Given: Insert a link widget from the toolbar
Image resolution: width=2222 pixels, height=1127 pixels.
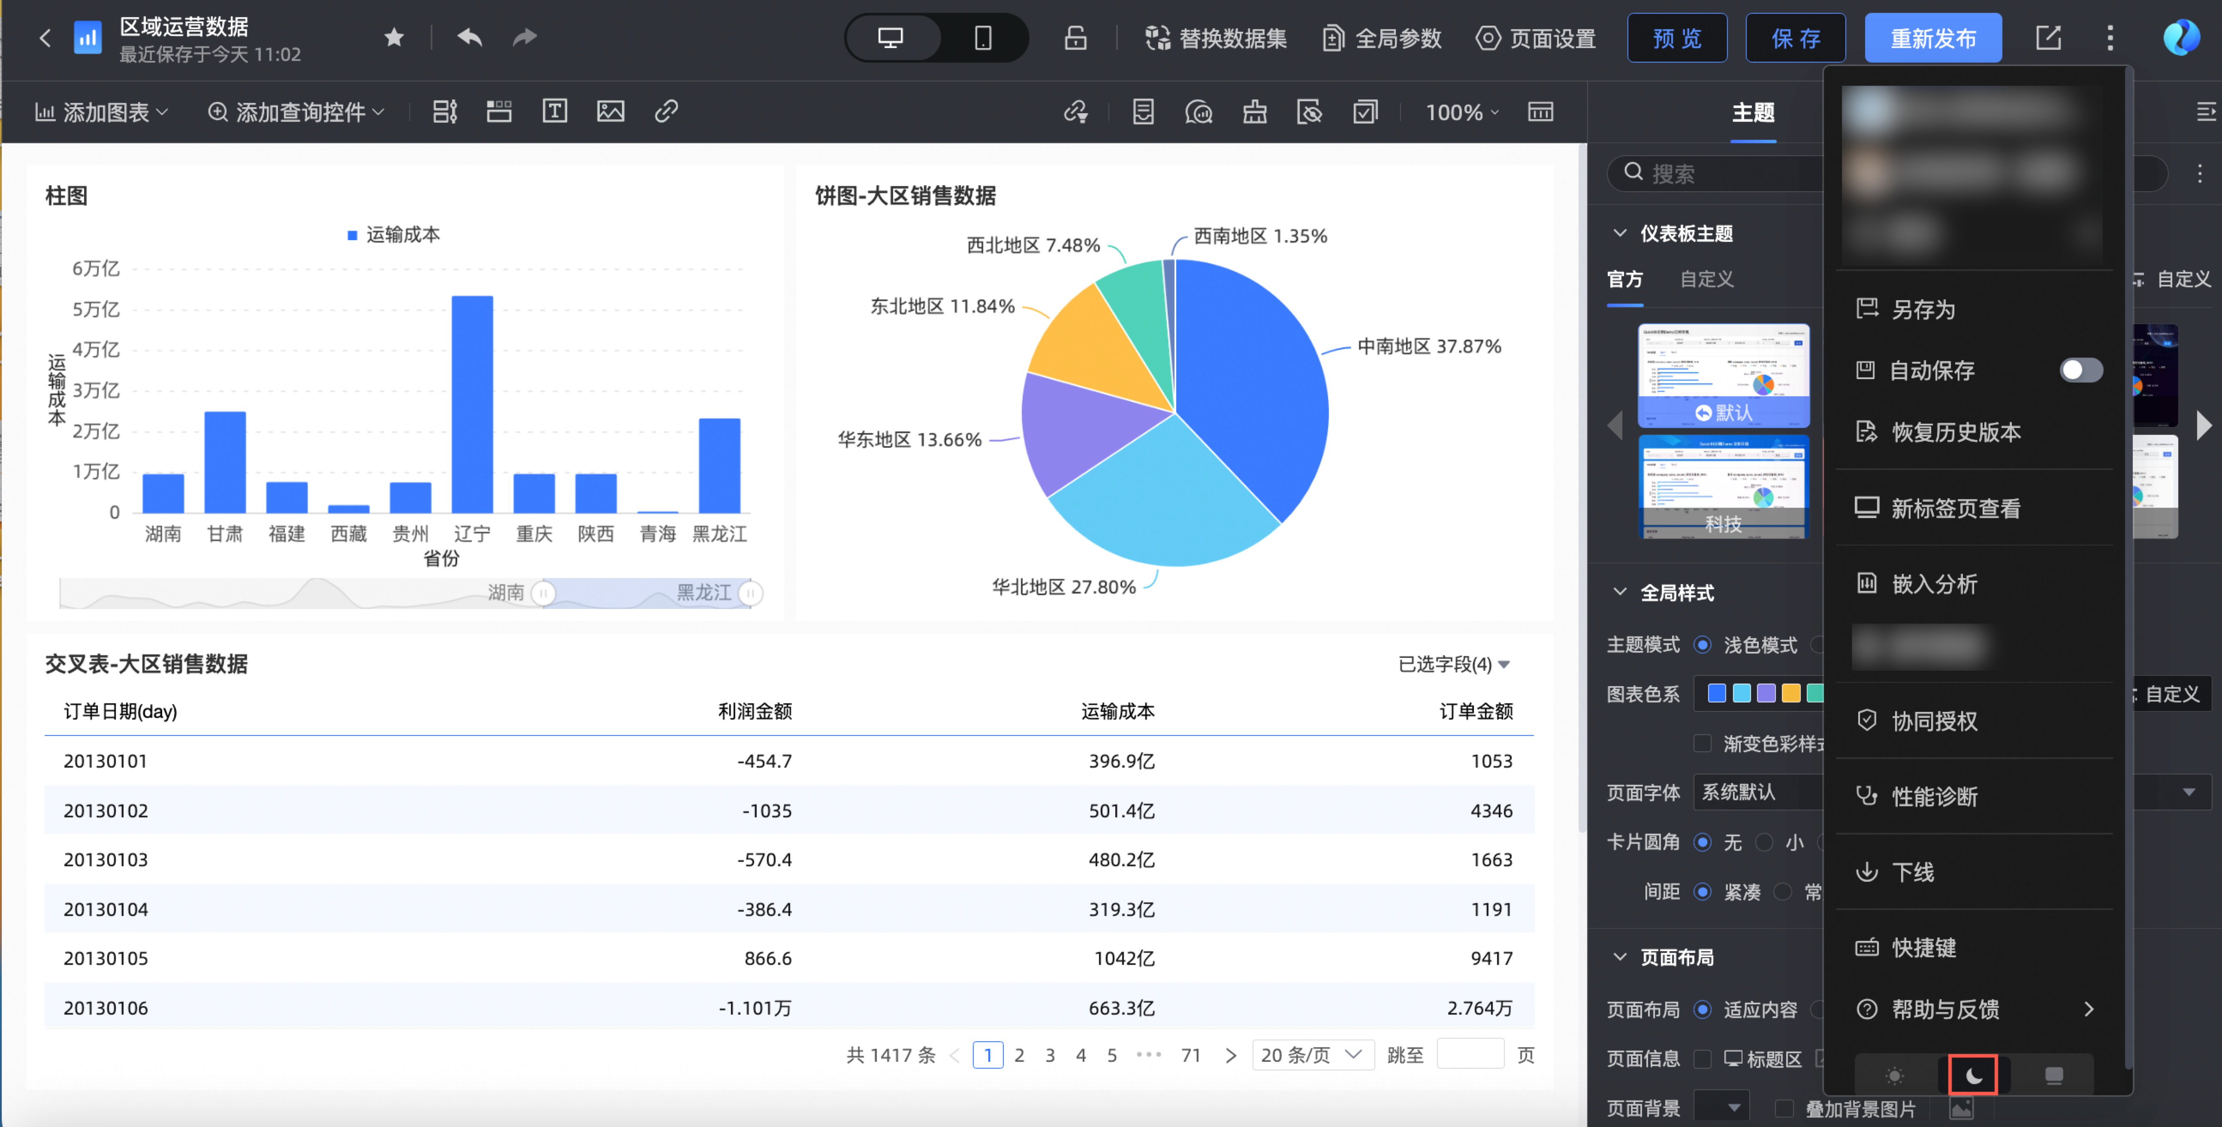Looking at the screenshot, I should 666,111.
